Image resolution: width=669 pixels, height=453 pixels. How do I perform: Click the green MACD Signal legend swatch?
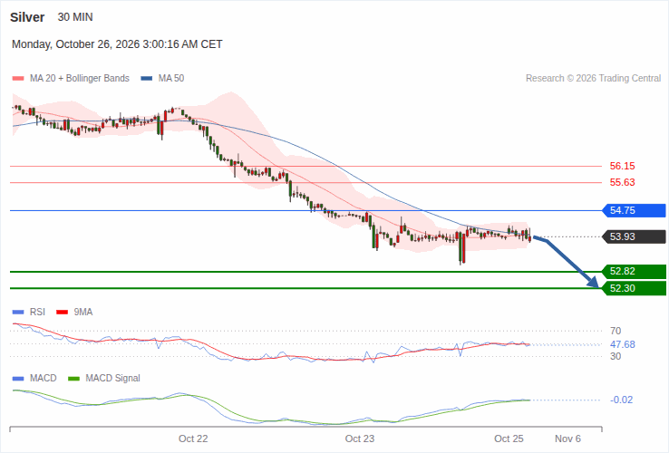[73, 379]
